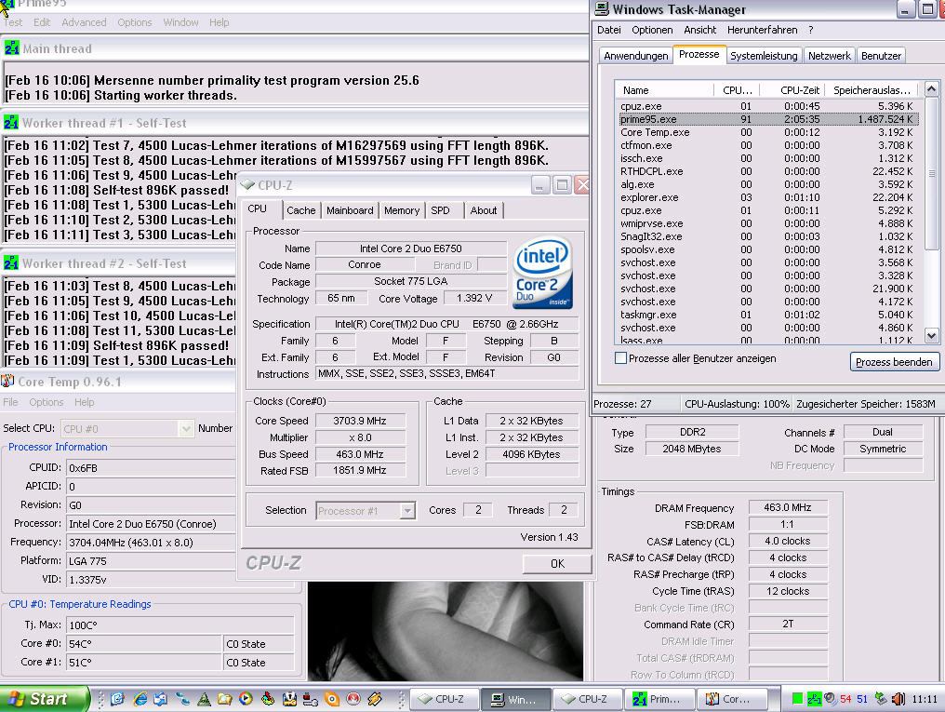
Task: Open the Advanced menu in Prime95
Action: click(x=84, y=22)
